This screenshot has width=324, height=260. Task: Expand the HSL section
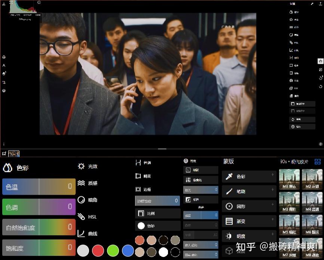click(x=87, y=217)
